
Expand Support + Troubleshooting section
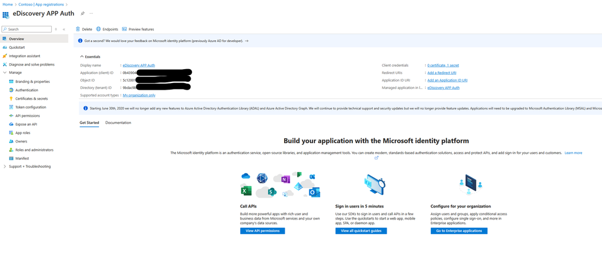coord(5,167)
